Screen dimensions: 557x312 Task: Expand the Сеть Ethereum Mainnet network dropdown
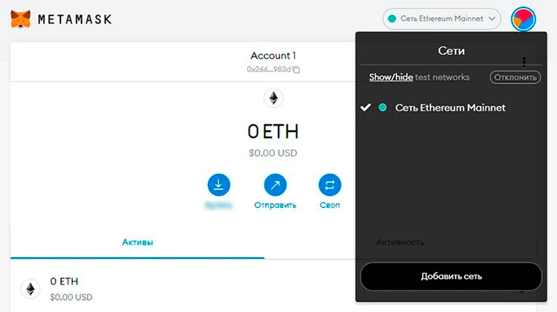[x=442, y=19]
